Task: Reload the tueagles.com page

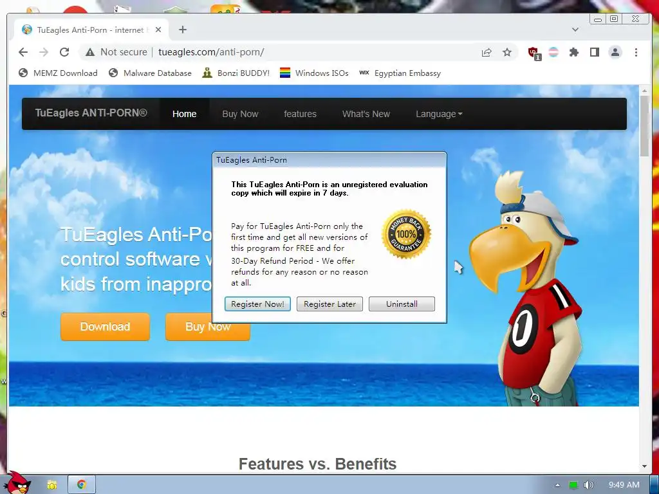Action: (x=64, y=52)
